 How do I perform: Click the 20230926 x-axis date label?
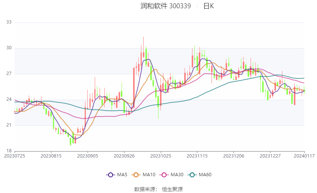[124, 156]
